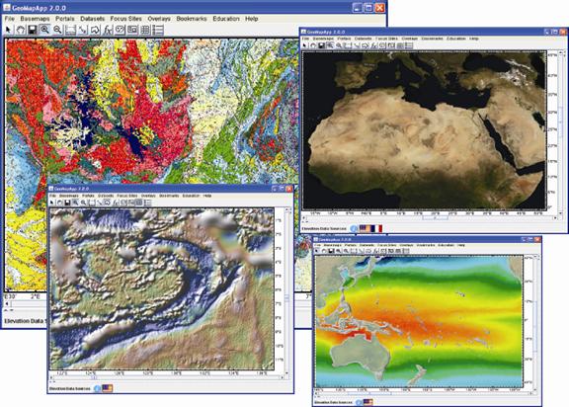This screenshot has height=407, width=569.
Task: Pick the zoom-in tool in the Africa satellite window
Action: point(330,45)
